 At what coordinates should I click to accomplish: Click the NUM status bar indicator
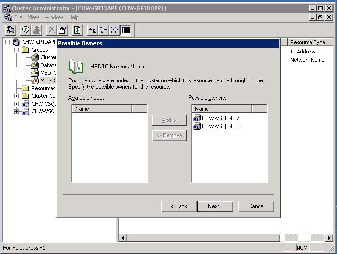[x=302, y=248]
